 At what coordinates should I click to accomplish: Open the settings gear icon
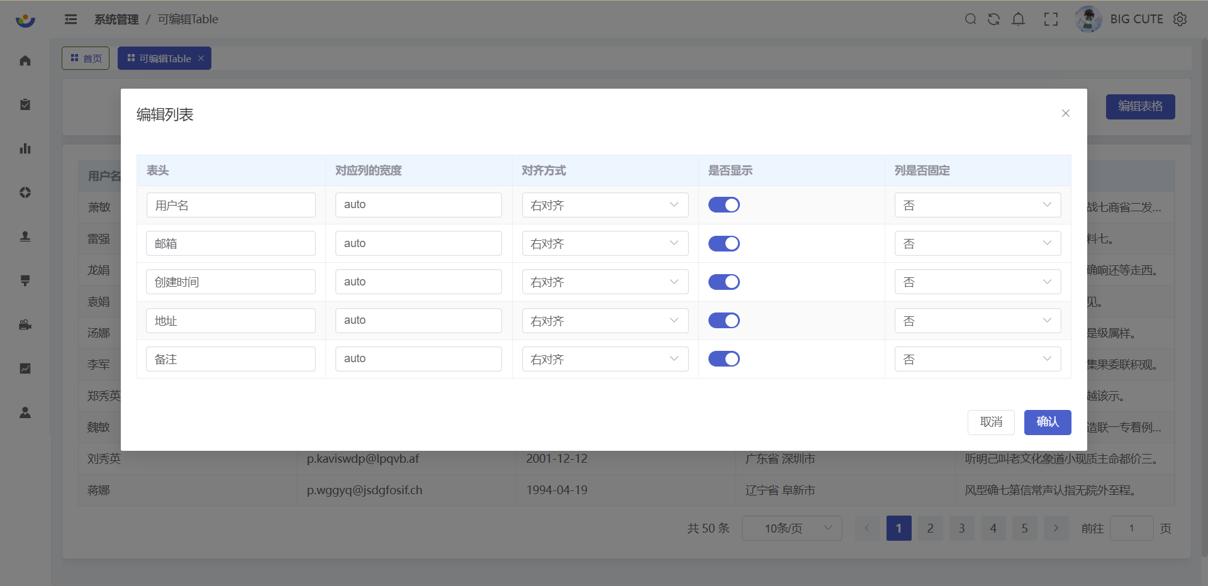click(x=1180, y=19)
